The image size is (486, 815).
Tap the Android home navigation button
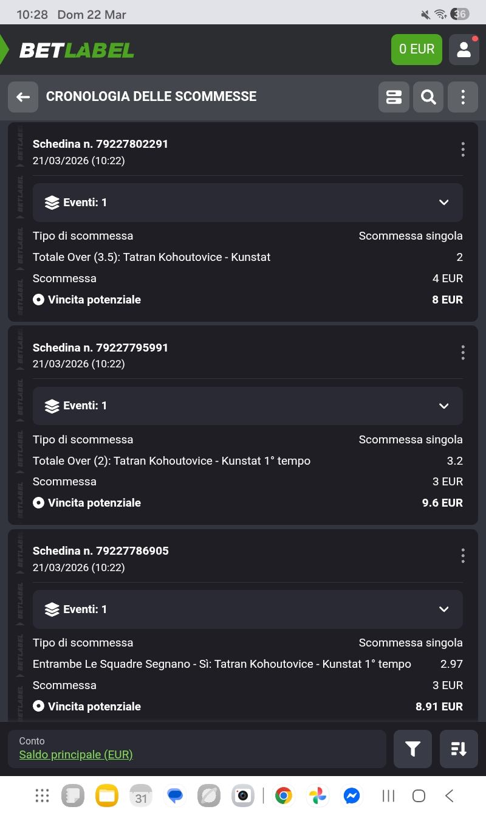point(419,796)
